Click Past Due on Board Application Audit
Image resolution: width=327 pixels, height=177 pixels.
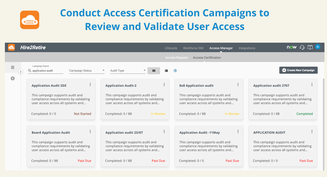85,161
